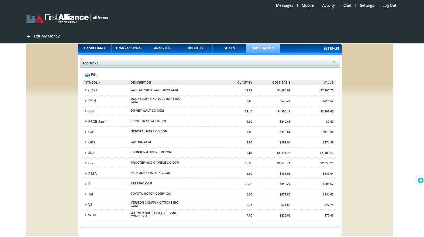
Task: Click the First Alliance Credit Union logo
Action: tap(68, 18)
